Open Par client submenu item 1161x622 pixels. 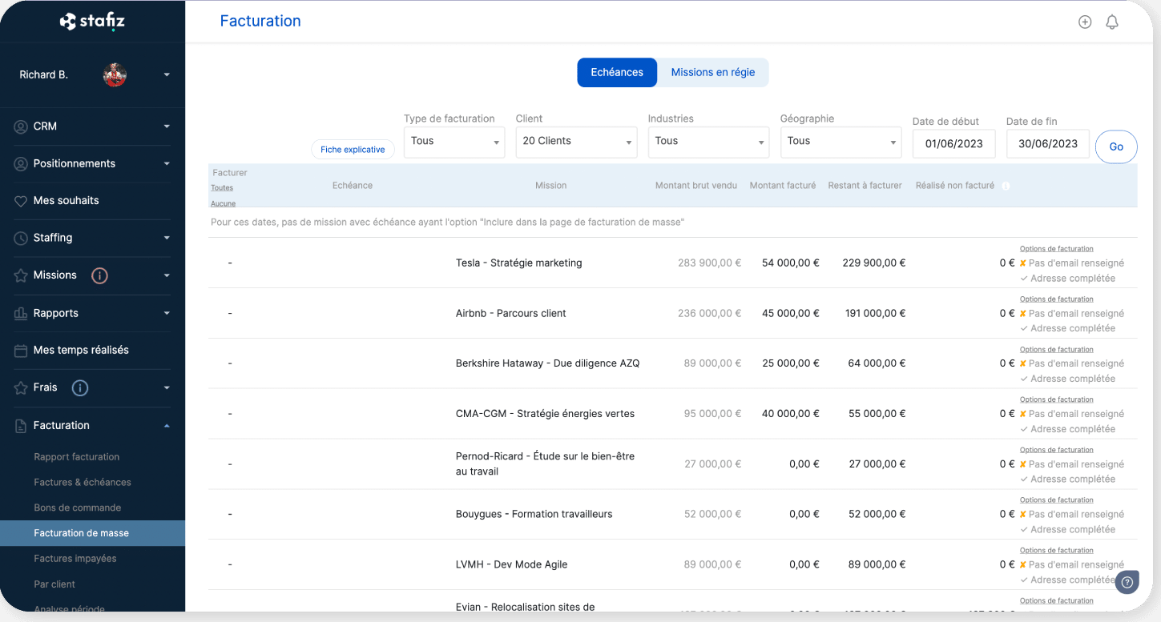pos(54,584)
